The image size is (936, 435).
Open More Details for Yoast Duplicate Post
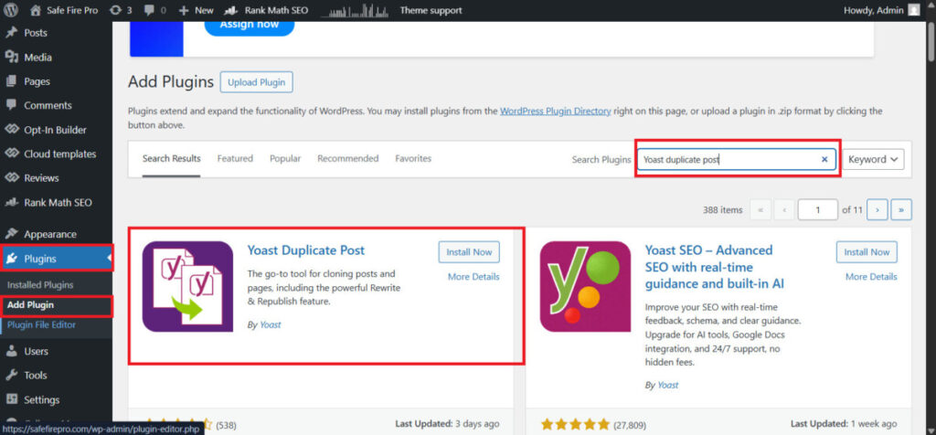(473, 277)
